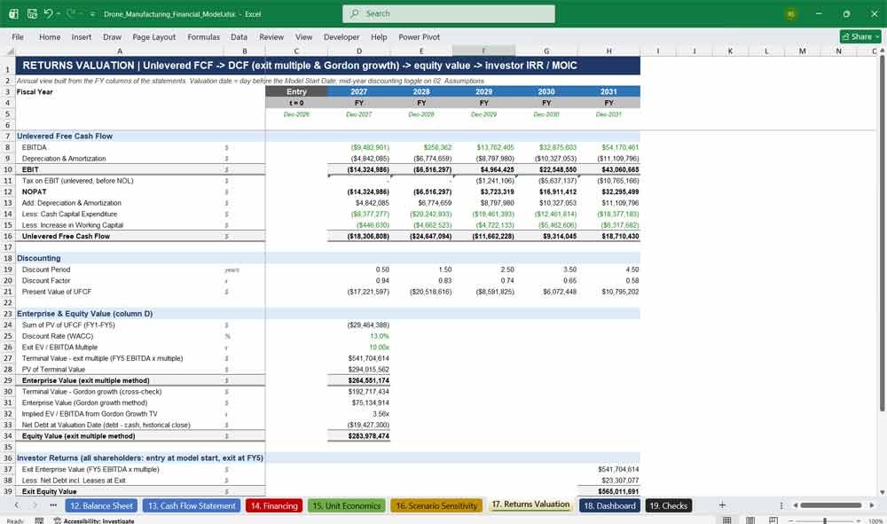Click the Undo arrow icon

pos(48,13)
